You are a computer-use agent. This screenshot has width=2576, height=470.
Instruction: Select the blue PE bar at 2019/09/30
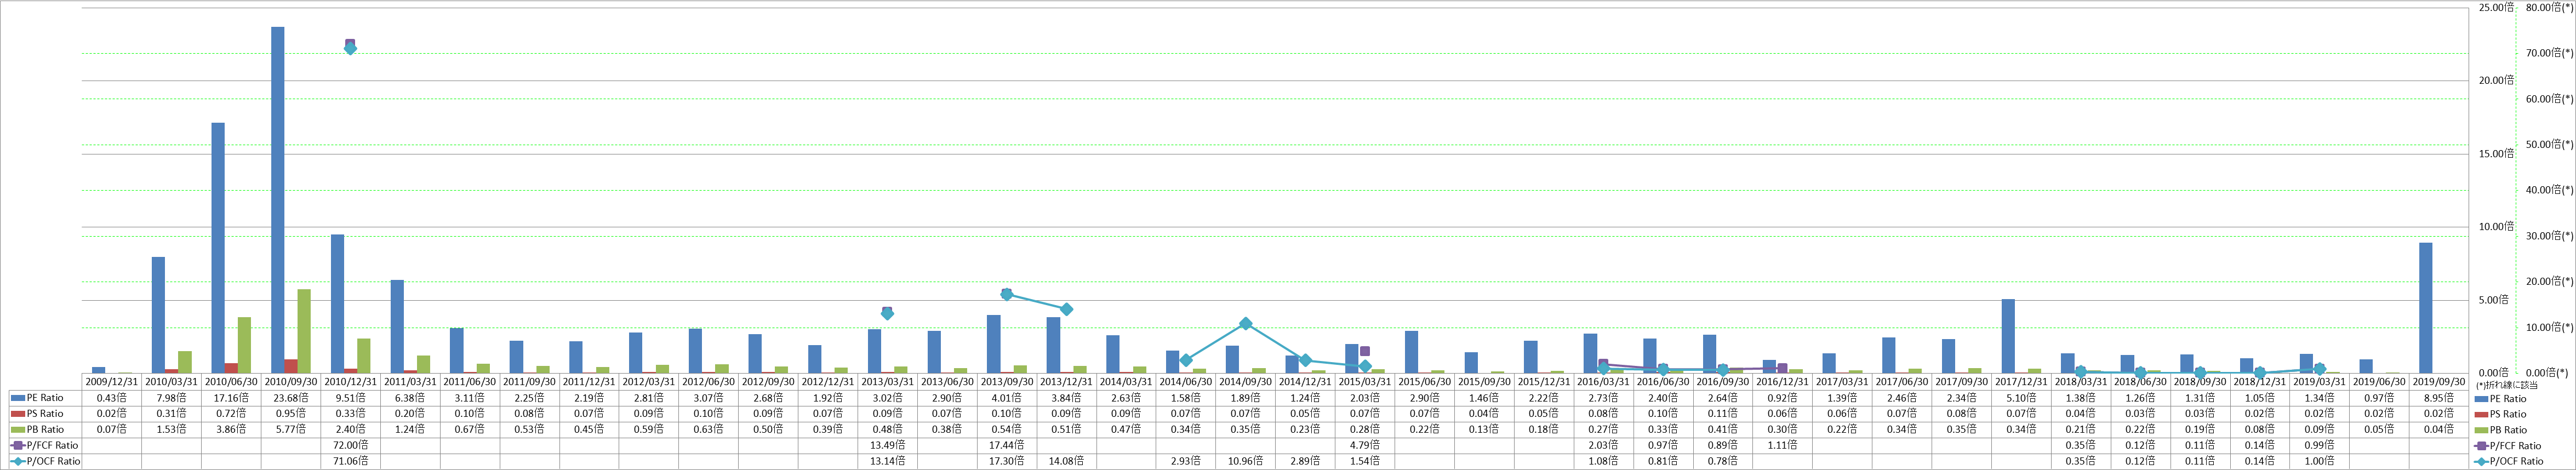coord(2426,308)
